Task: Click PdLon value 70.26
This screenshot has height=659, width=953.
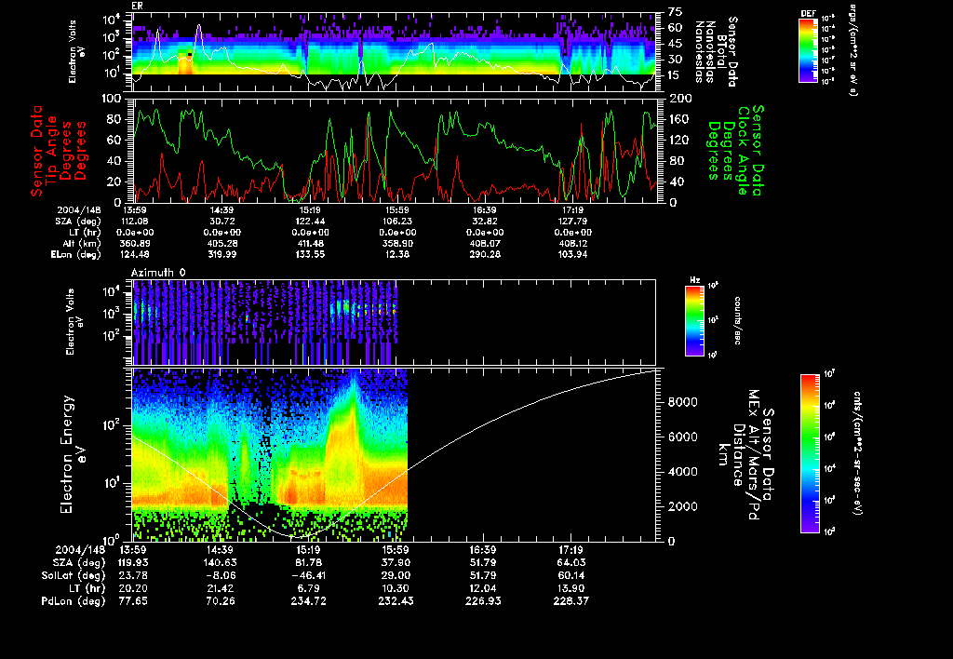Action: pyautogui.click(x=221, y=601)
